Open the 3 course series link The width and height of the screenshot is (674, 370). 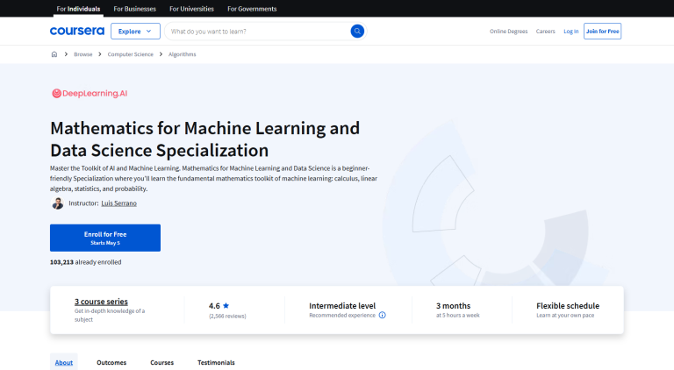tap(101, 302)
